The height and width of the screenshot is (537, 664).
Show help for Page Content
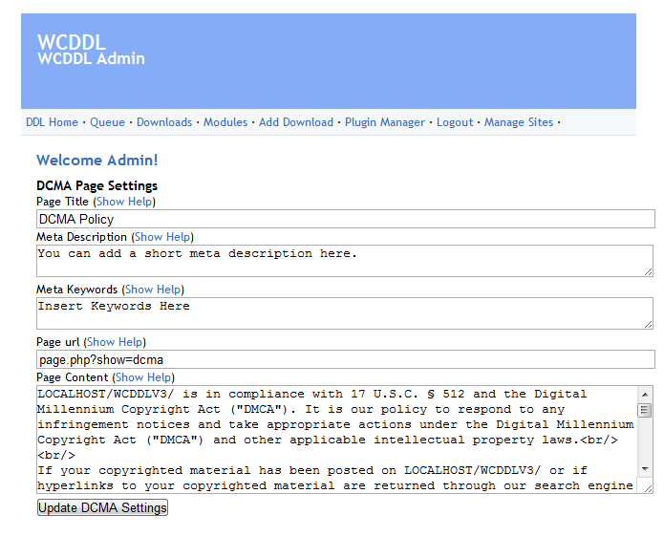coord(145,377)
